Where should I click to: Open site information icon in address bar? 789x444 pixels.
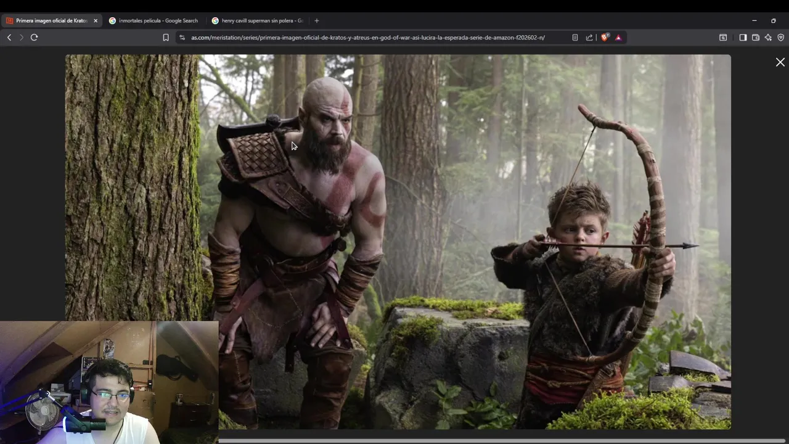tap(182, 38)
